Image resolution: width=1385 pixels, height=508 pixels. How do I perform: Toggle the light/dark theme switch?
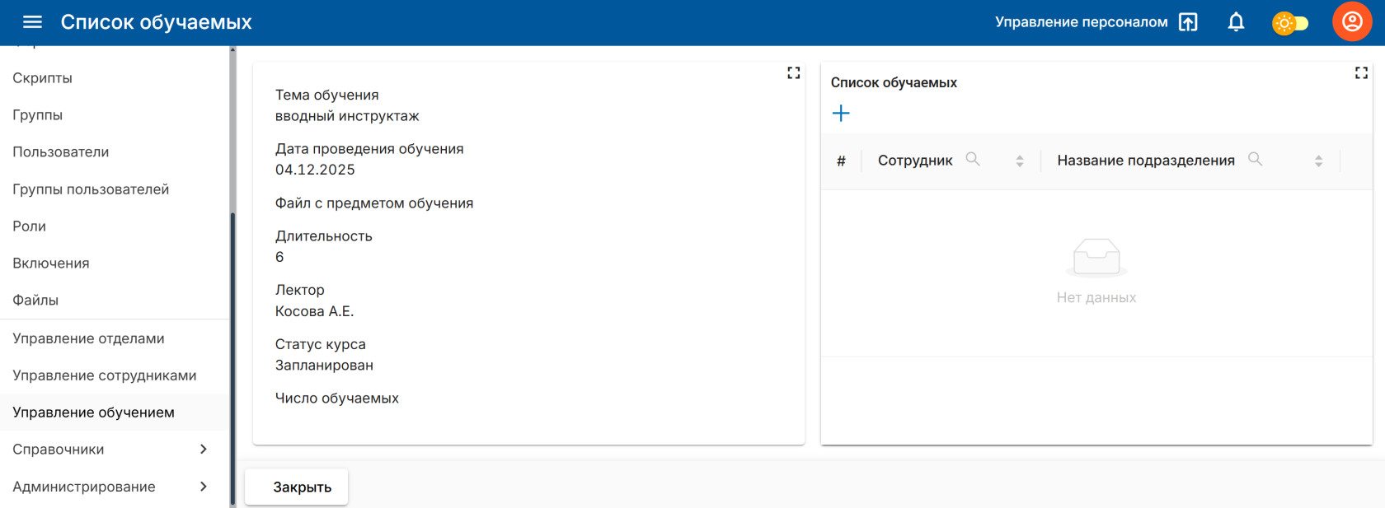(1290, 23)
